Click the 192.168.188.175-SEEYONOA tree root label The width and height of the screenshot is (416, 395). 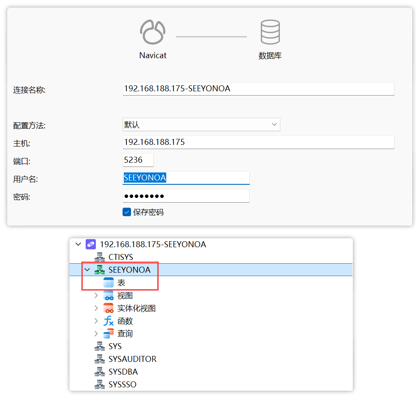click(153, 244)
